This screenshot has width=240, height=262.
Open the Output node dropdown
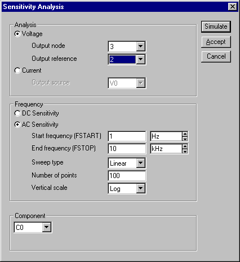pyautogui.click(x=141, y=46)
